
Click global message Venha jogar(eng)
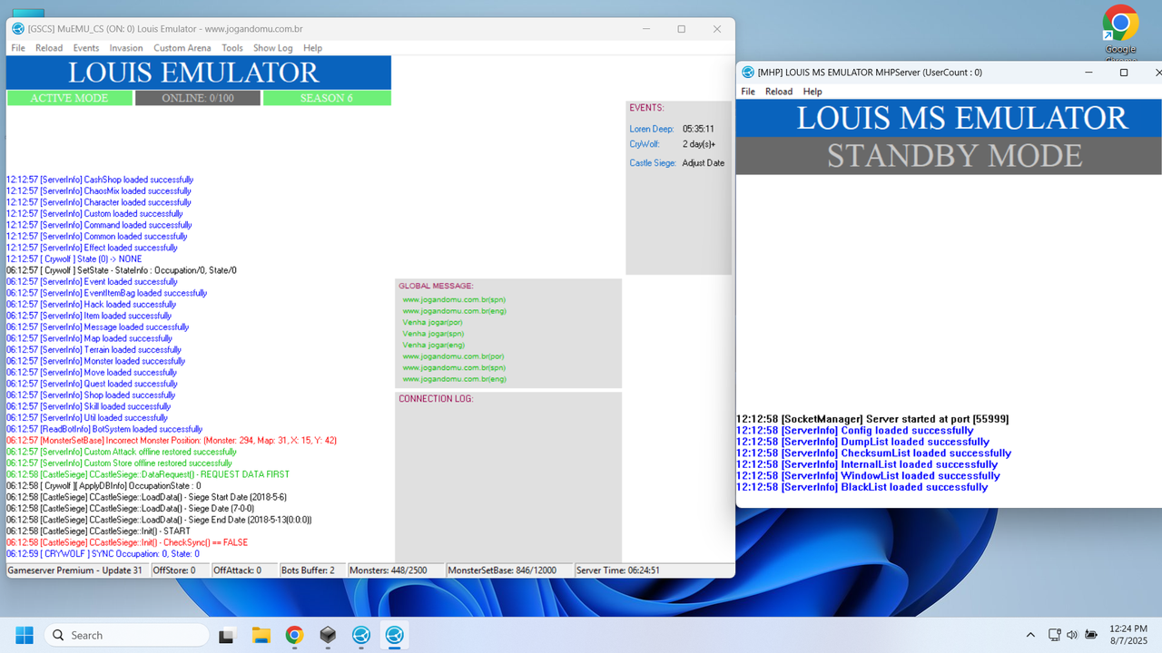433,345
